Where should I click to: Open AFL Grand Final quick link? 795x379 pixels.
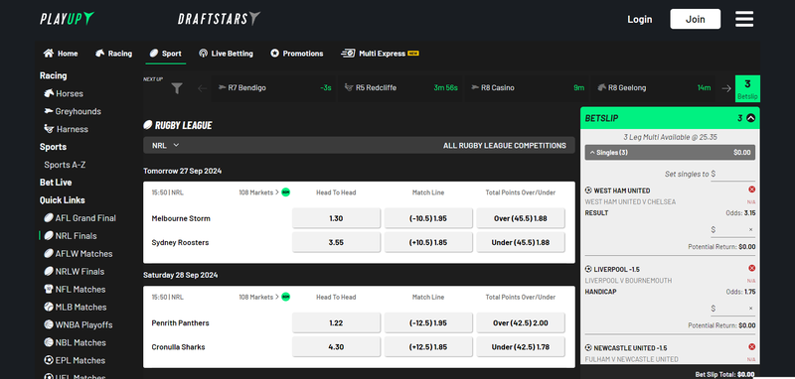(79, 218)
